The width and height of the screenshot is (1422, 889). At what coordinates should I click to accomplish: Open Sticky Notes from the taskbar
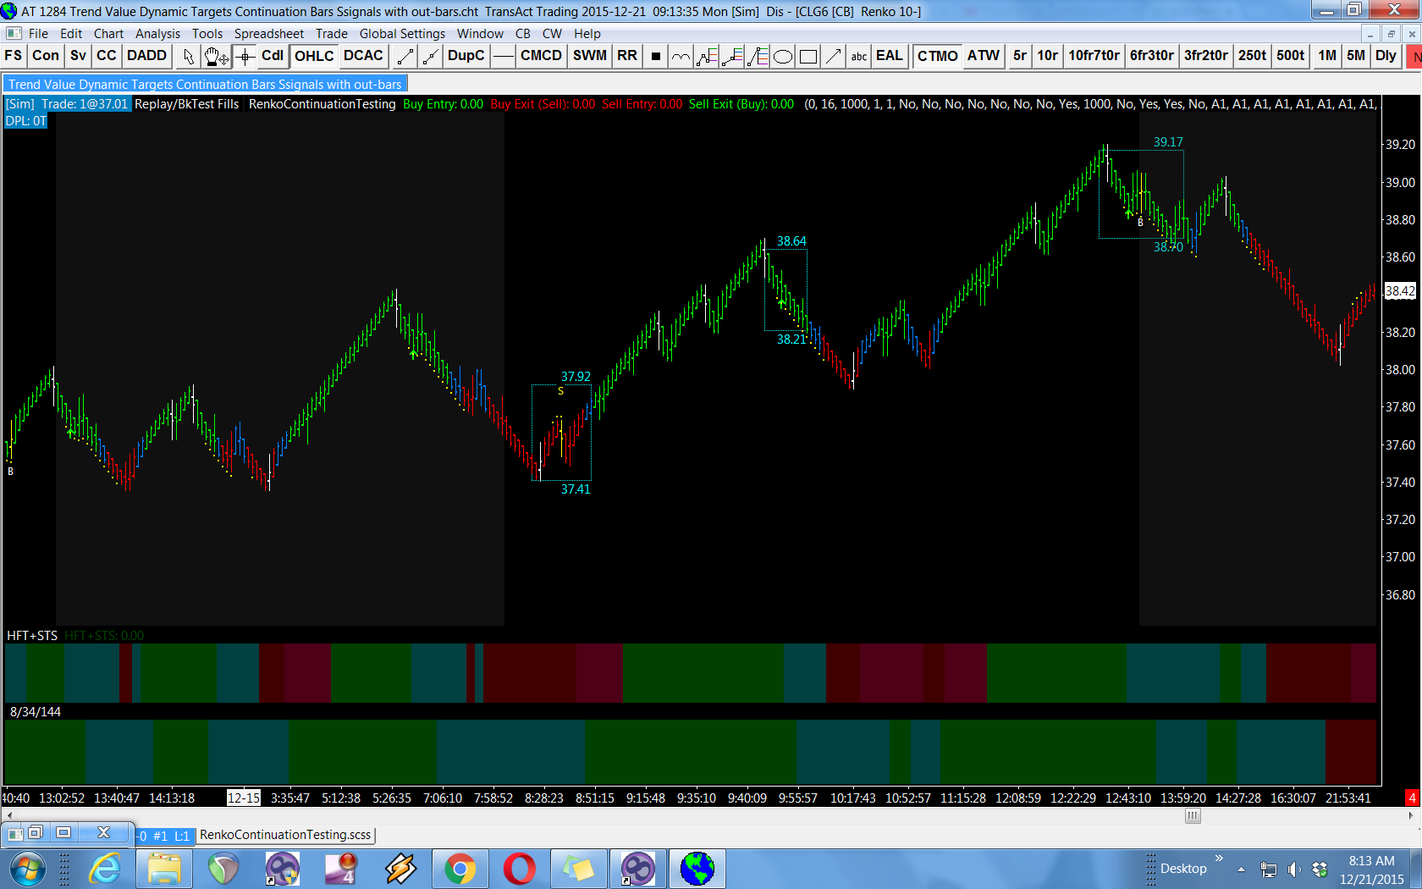coord(578,869)
